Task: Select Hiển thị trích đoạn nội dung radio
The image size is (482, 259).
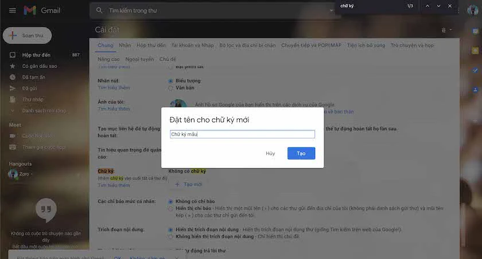Action: tap(170, 230)
